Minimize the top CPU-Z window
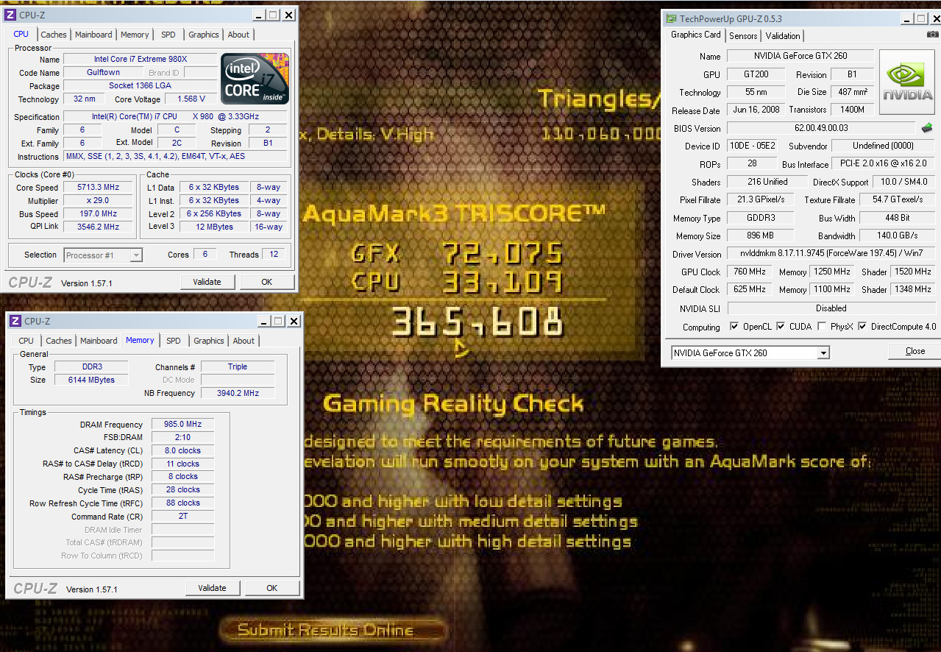 click(x=258, y=15)
